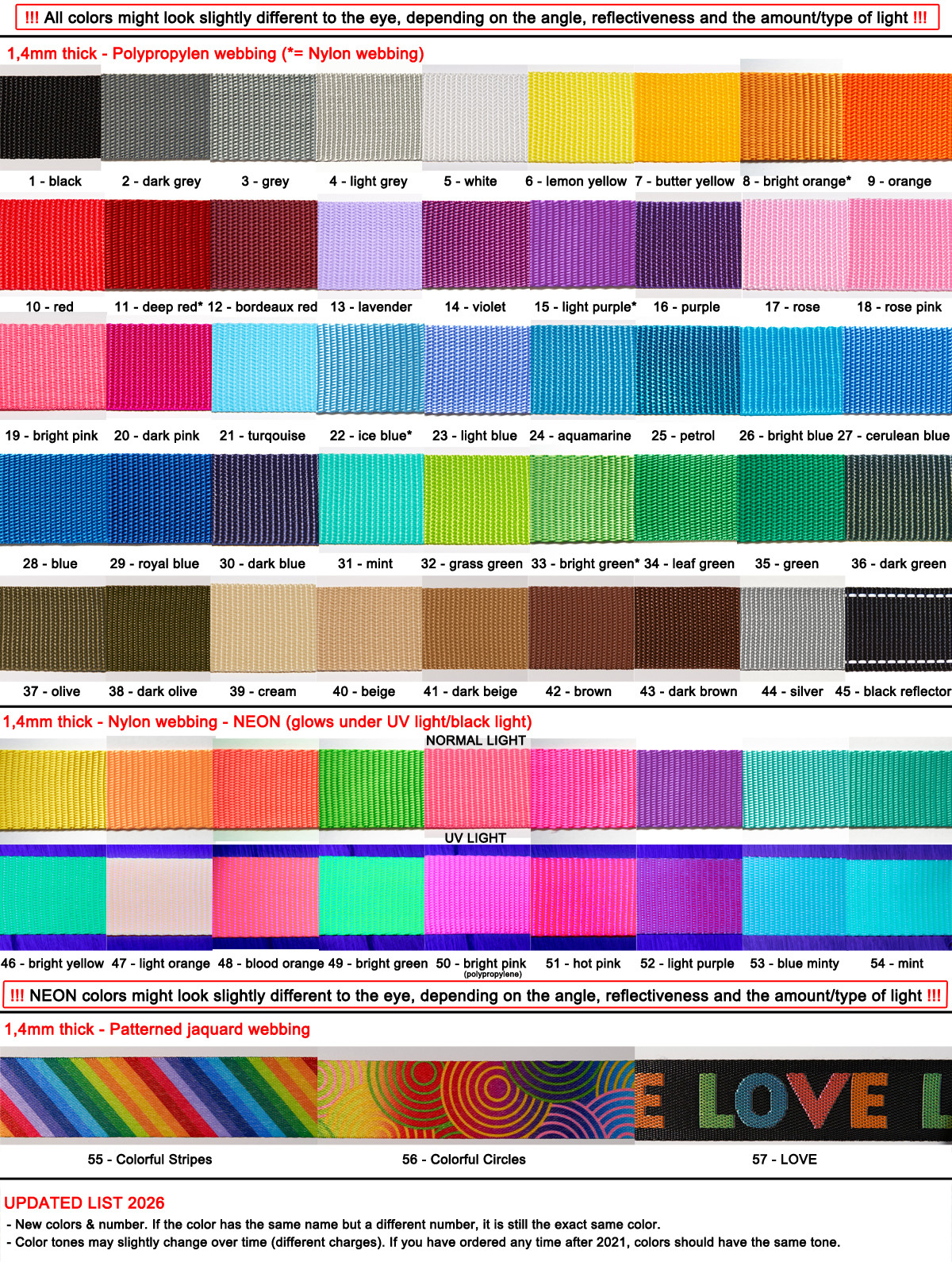Choose the 20 - dark pink swatch
952x1262 pixels.
click(159, 367)
